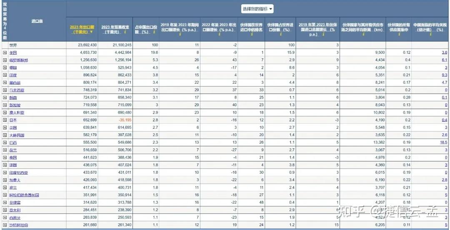Screen dimensions: 450x230
Task: Open tariff link 2.6 in 大韩民国 row
Action: point(445,135)
